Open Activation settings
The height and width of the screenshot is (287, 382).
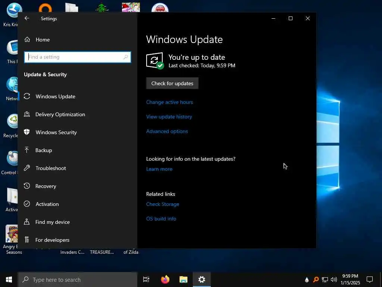coord(78,204)
